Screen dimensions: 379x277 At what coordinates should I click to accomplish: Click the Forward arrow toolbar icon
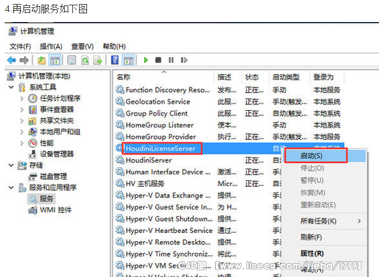click(x=24, y=60)
